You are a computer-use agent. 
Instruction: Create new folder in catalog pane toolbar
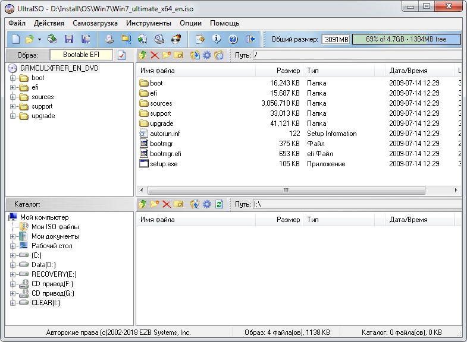click(x=155, y=204)
